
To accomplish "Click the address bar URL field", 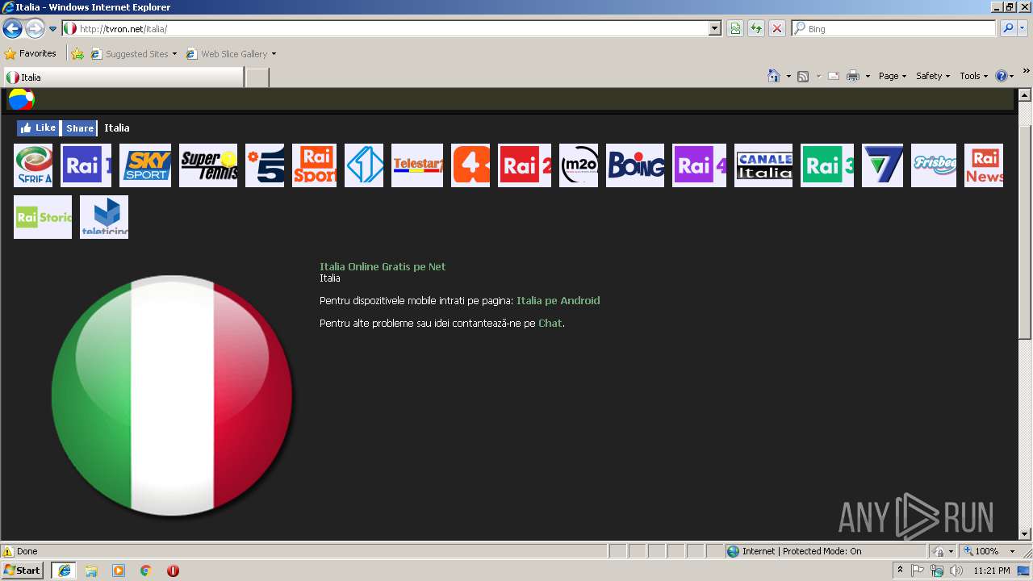I will coord(391,28).
